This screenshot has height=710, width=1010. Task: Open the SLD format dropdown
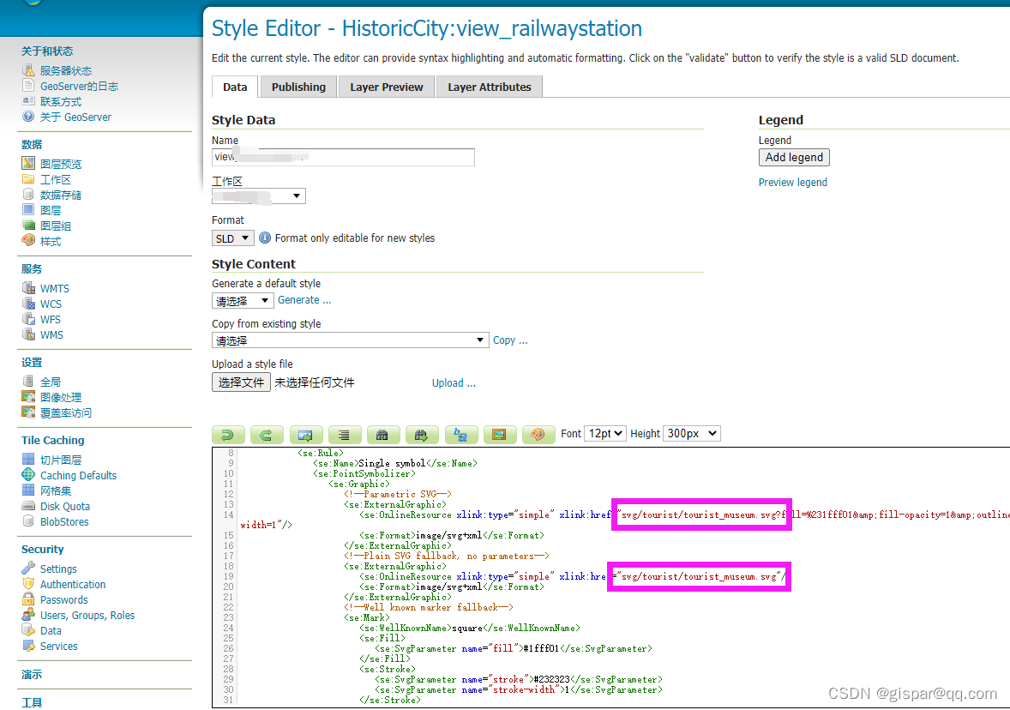[x=232, y=238]
